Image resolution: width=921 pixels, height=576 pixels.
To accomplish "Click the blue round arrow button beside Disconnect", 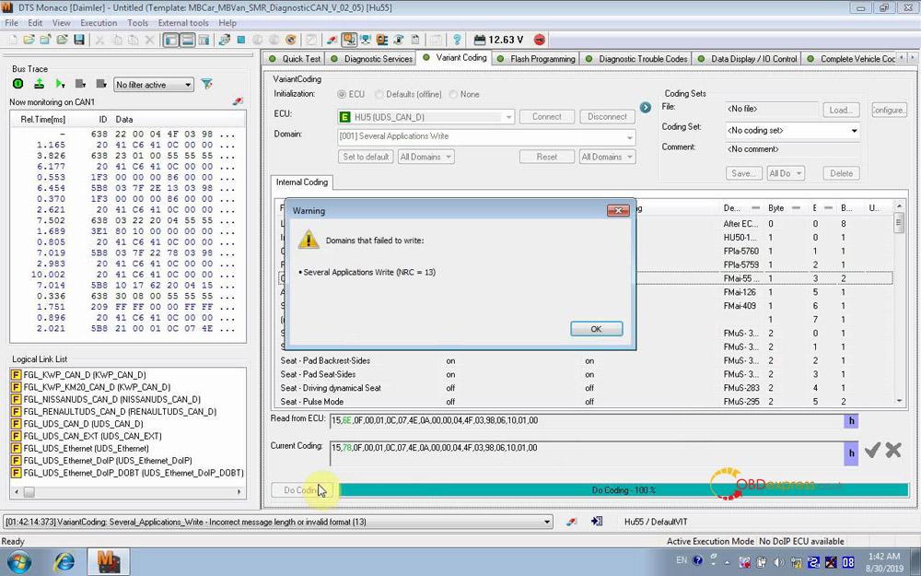I will 645,107.
